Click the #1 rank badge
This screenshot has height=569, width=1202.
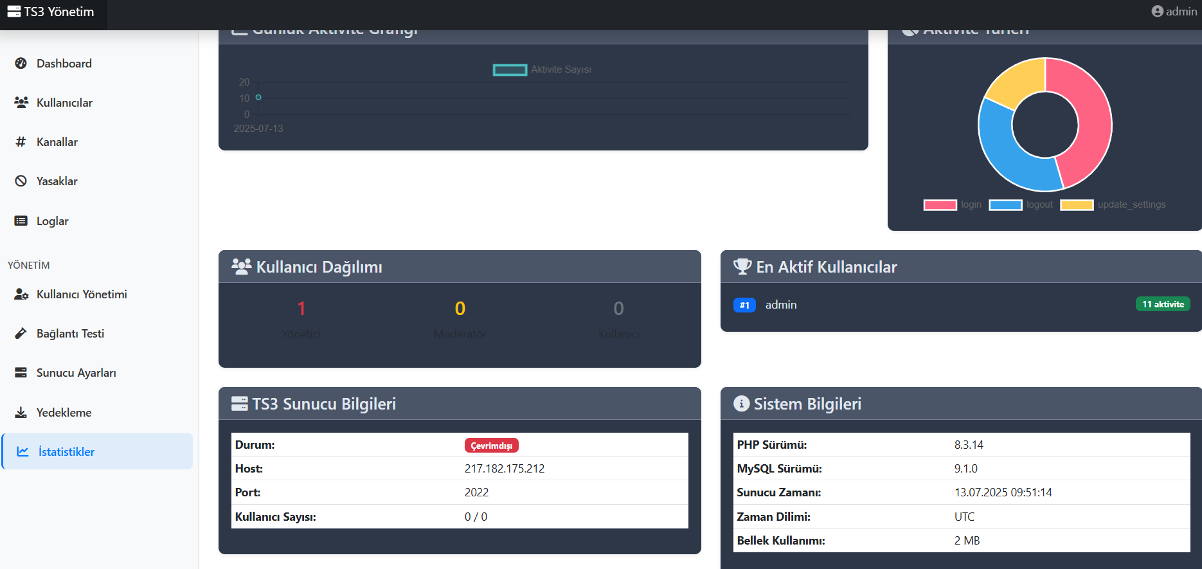tap(744, 305)
